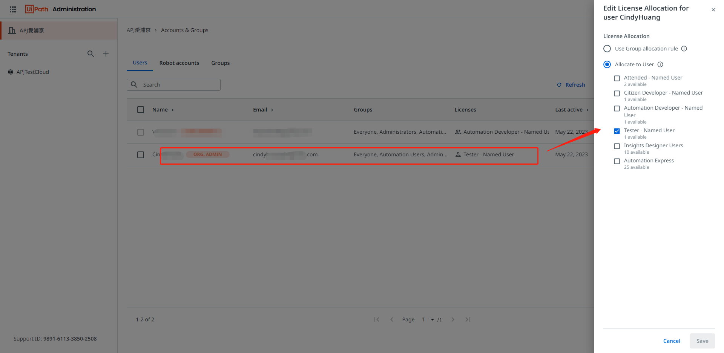Add a new tenant with plus icon
Viewport: 724px width, 353px height.
(106, 54)
